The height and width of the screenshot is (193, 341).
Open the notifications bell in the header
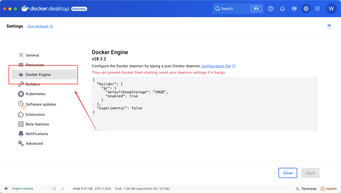(x=282, y=9)
